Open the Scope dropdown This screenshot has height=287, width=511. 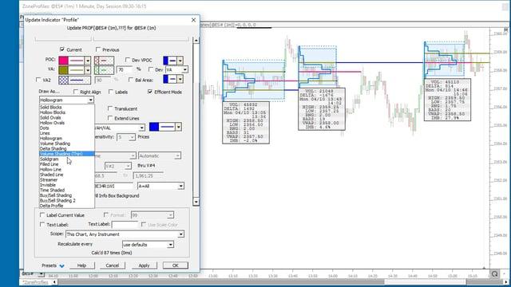pos(181,234)
